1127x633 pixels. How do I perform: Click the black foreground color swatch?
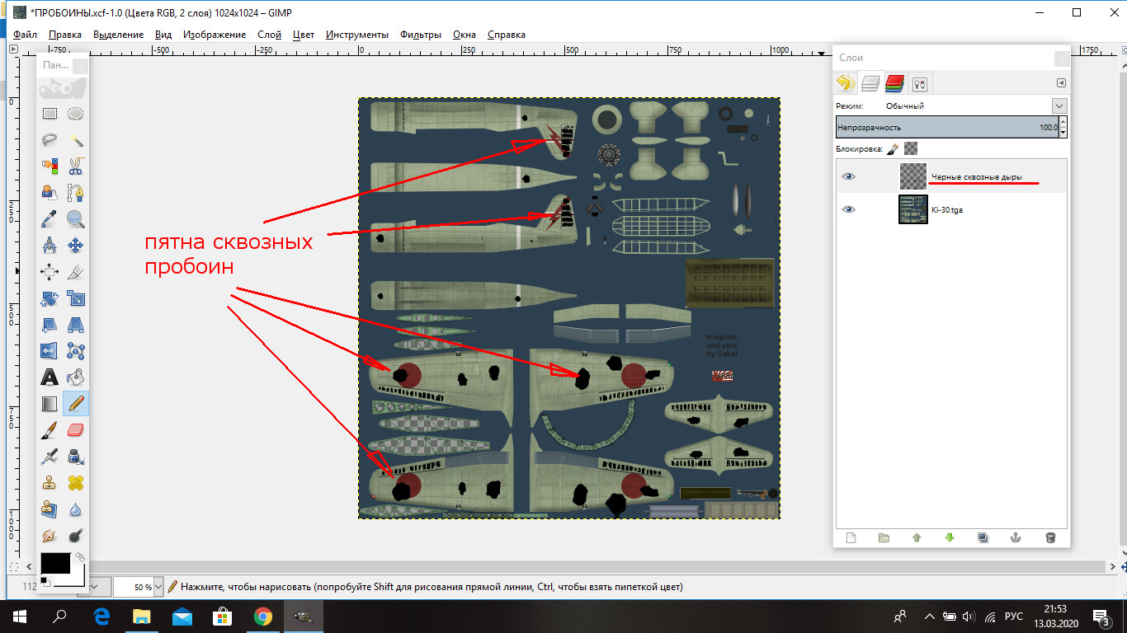click(x=55, y=565)
